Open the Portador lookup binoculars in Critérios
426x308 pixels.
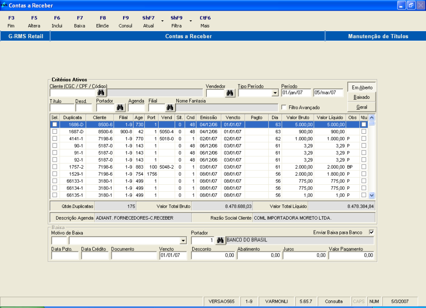pos(120,108)
